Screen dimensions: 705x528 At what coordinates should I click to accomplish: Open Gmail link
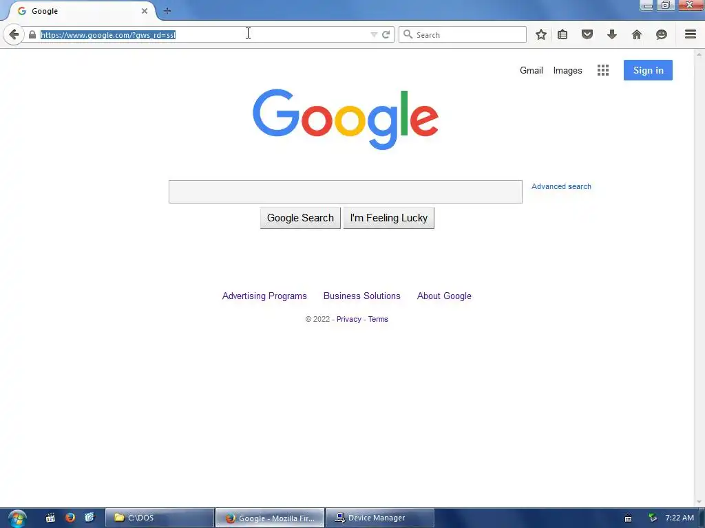click(x=532, y=71)
